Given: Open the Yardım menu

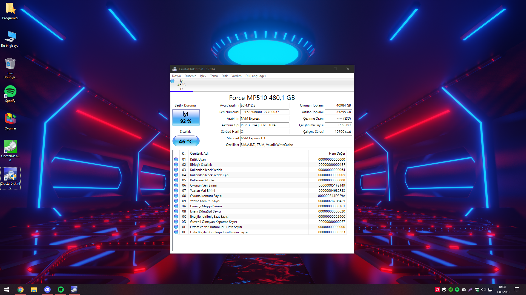Looking at the screenshot, I should pos(236,76).
